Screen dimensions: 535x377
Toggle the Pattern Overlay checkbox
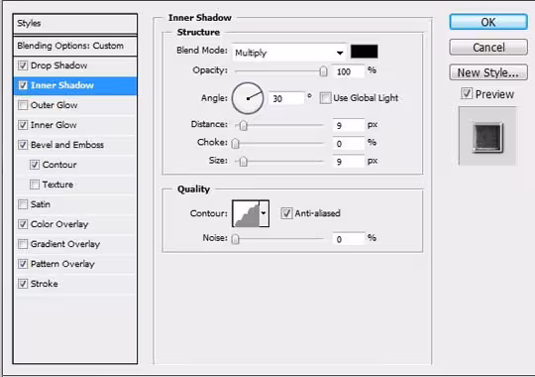[23, 264]
